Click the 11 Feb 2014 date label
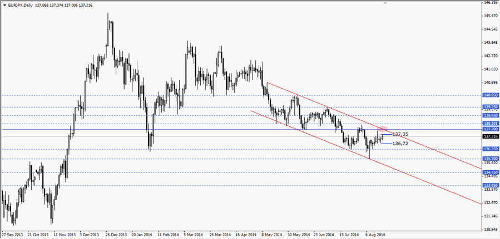Image resolution: width=500 pixels, height=239 pixels. point(169,235)
